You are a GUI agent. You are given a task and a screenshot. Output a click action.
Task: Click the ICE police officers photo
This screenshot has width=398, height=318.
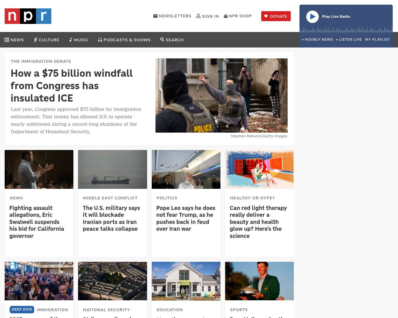point(221,95)
